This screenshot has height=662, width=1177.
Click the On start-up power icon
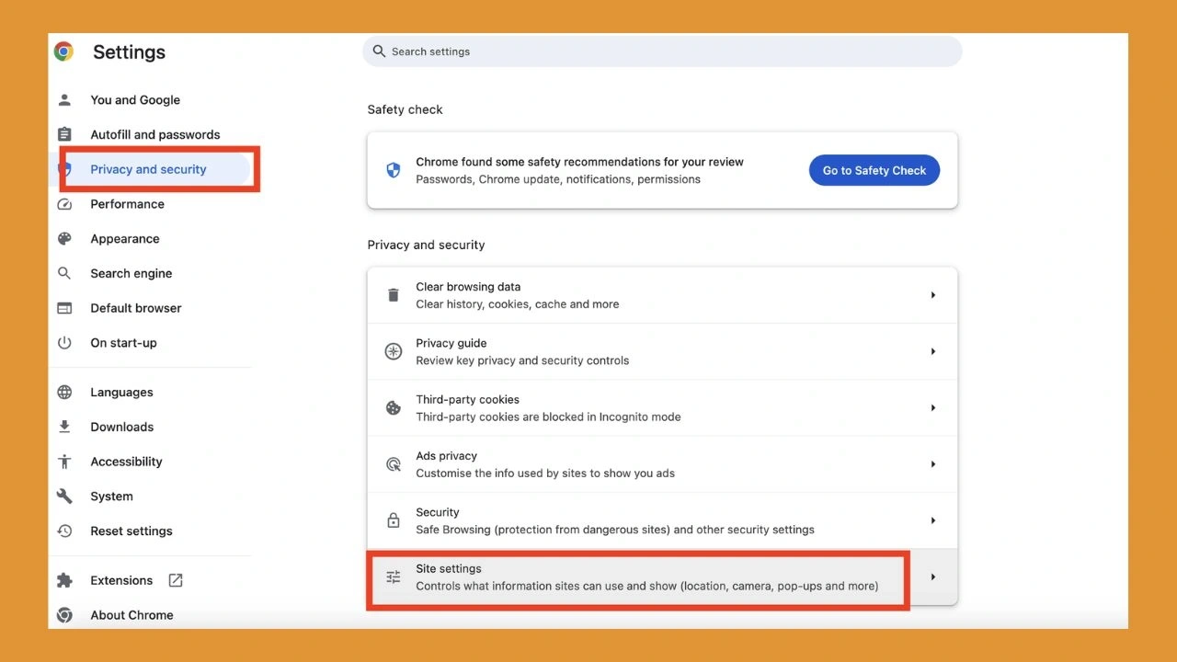(64, 343)
